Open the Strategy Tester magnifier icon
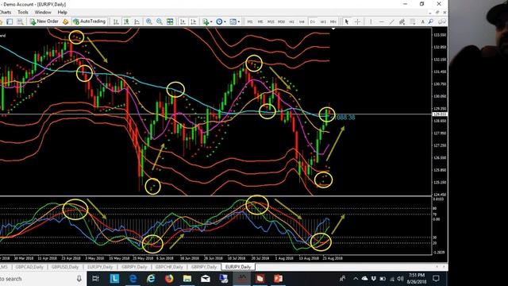The height and width of the screenshot is (286, 508). 21,21
